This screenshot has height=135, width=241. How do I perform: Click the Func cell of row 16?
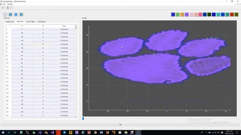[64, 85]
